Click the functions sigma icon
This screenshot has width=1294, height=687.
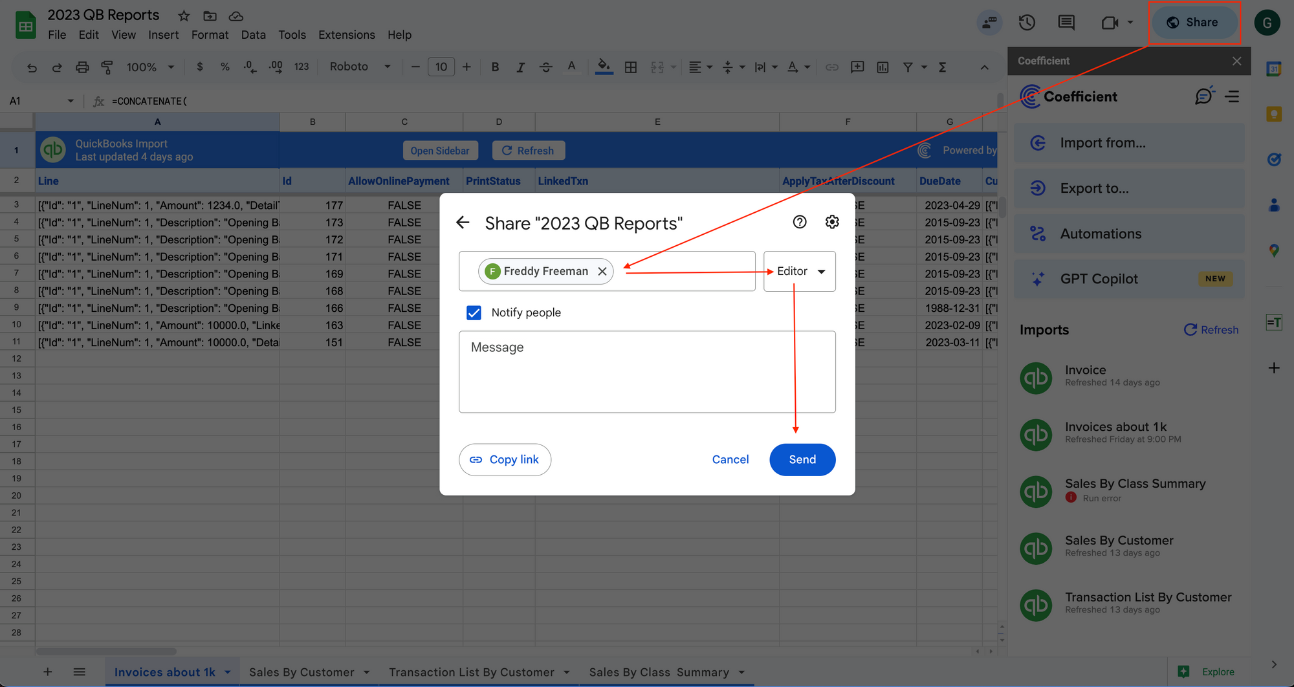943,67
